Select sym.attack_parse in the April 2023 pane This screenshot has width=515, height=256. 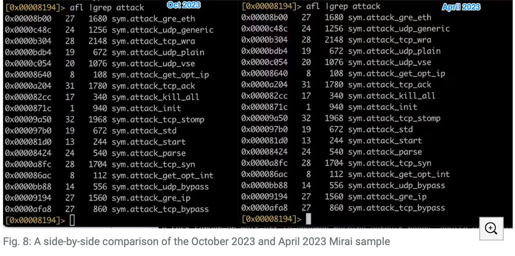tap(385, 152)
